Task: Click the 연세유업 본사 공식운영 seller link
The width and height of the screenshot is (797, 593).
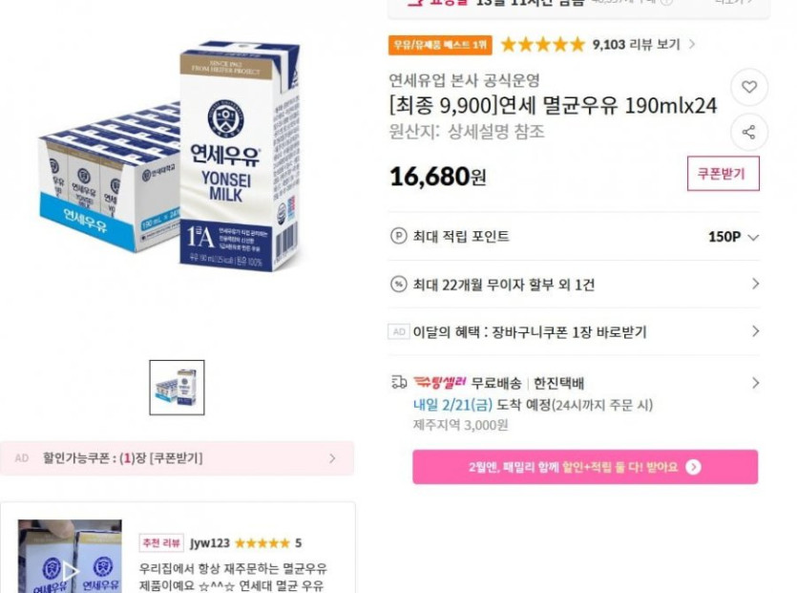Action: pyautogui.click(x=464, y=80)
